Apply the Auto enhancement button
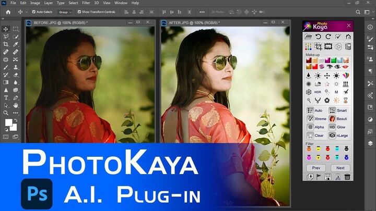The width and height of the screenshot is (376, 211). tap(315, 110)
